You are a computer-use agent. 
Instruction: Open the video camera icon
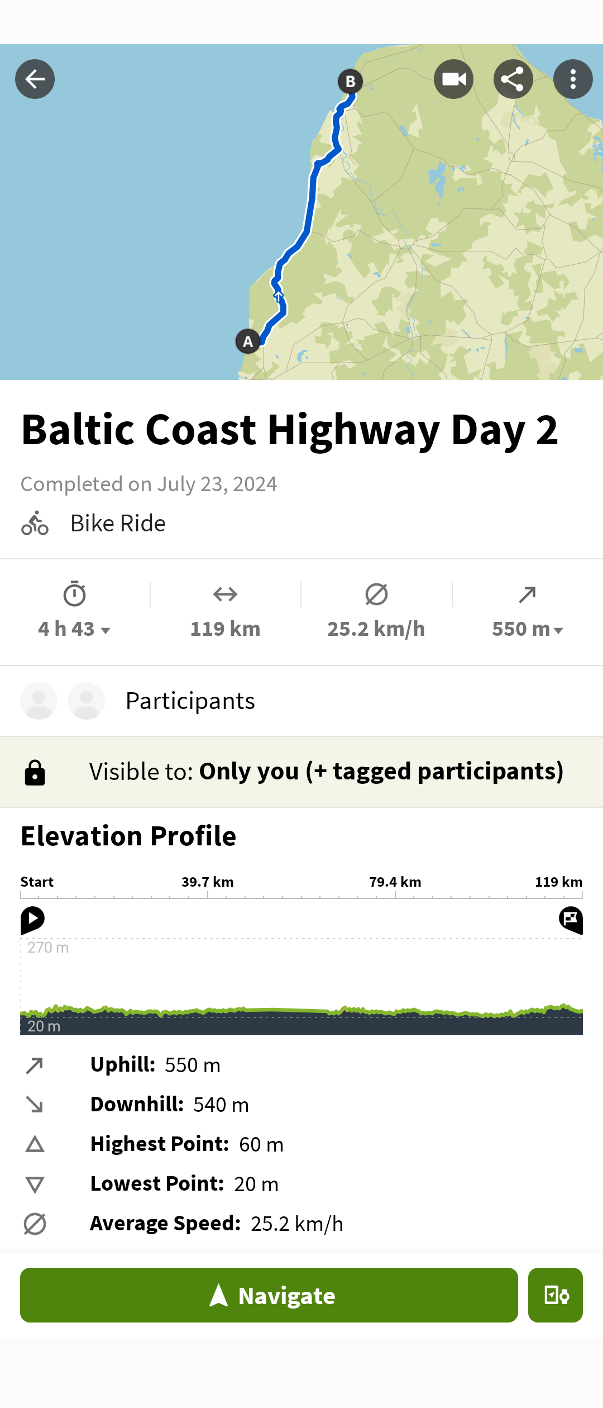click(x=453, y=79)
